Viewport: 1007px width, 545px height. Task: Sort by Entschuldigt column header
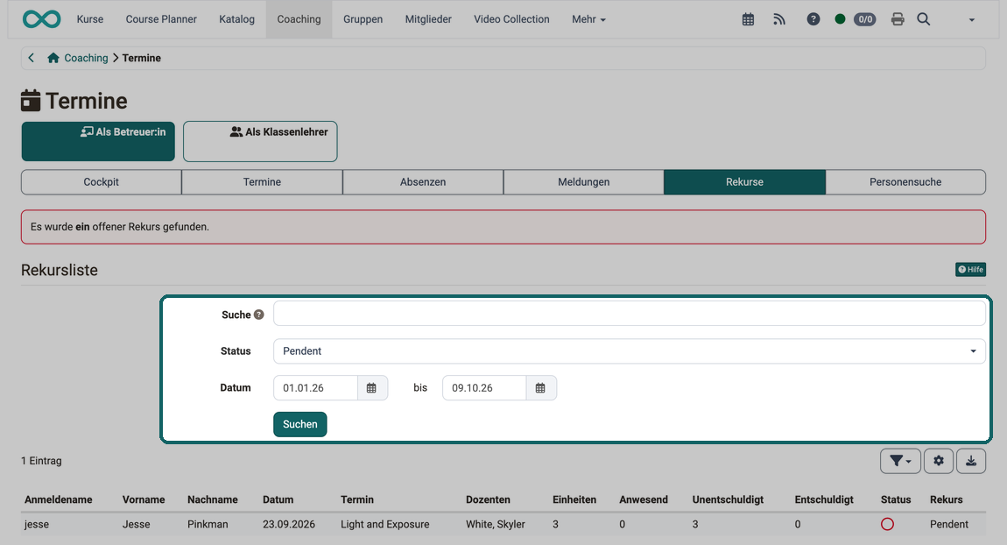[824, 499]
